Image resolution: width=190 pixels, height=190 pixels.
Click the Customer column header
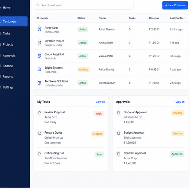click(42, 18)
